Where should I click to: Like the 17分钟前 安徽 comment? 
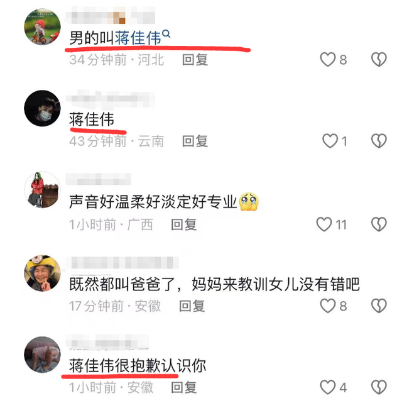[x=328, y=306]
